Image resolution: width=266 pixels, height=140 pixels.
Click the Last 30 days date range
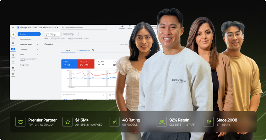[124, 44]
